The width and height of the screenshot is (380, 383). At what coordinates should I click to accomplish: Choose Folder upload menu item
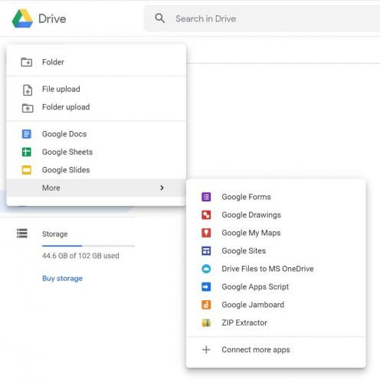point(96,107)
